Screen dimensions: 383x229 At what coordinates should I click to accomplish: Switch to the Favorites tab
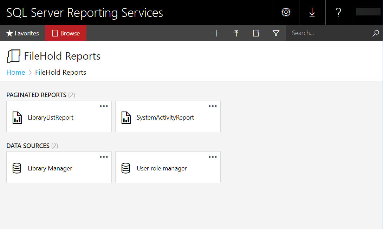pyautogui.click(x=22, y=33)
